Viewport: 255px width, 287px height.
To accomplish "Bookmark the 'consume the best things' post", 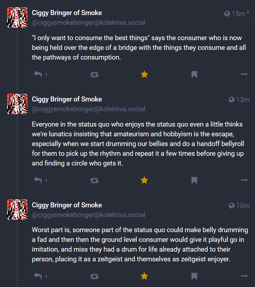I will pyautogui.click(x=194, y=74).
